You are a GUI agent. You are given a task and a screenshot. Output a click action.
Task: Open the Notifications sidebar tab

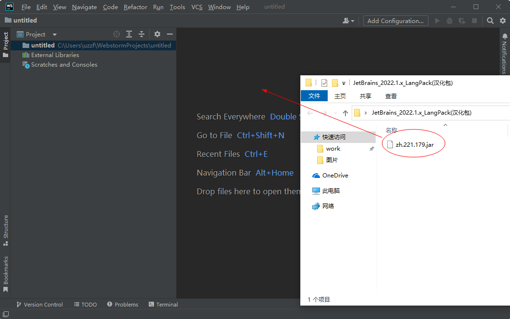coord(504,53)
